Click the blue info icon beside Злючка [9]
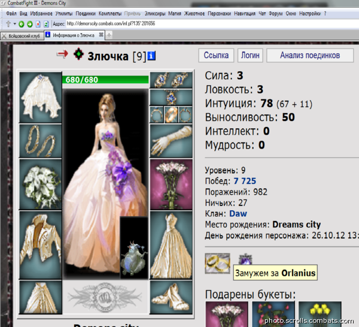 (x=151, y=56)
